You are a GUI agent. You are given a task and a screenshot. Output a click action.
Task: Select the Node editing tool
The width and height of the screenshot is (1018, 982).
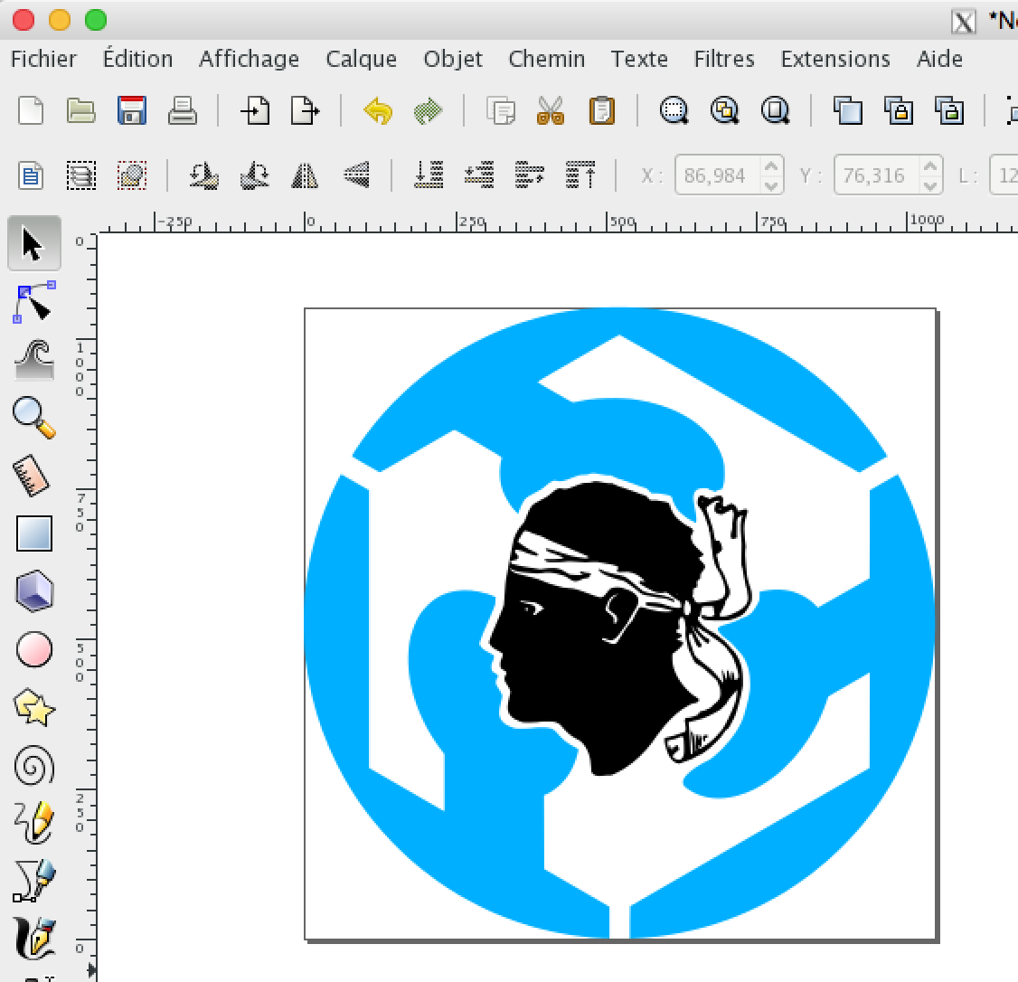(x=33, y=302)
